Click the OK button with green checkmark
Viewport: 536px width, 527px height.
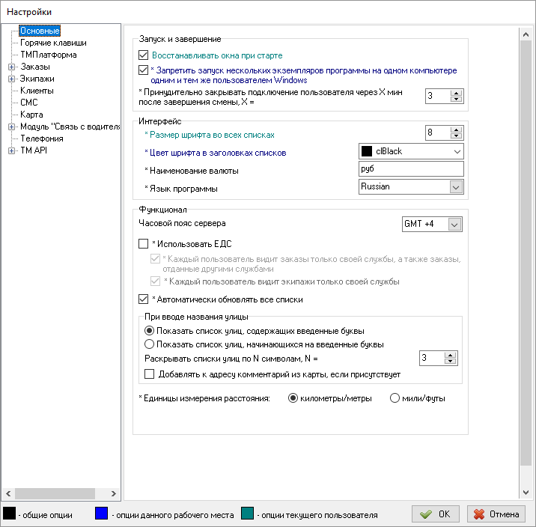(x=435, y=514)
